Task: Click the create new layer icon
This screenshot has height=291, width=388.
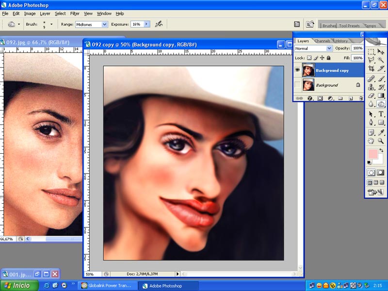Action: [350, 98]
